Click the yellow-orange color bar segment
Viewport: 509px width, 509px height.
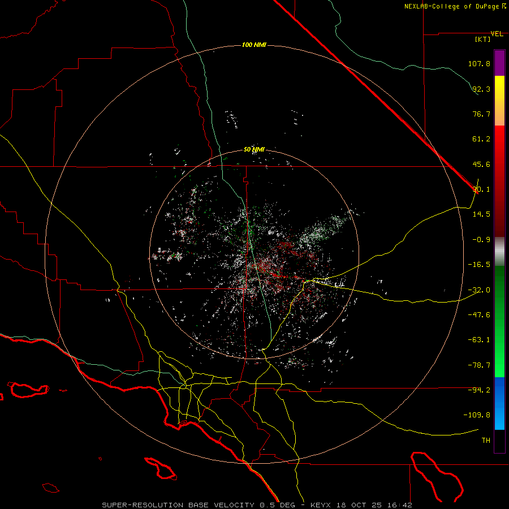pos(499,101)
